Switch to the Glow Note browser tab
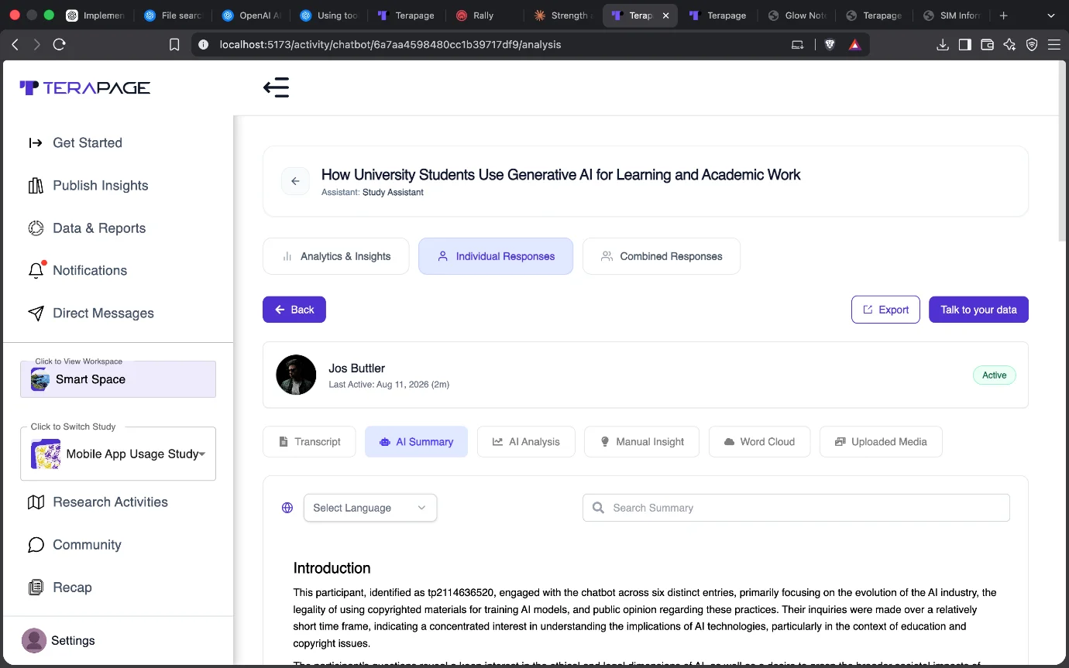This screenshot has width=1069, height=668. point(797,15)
